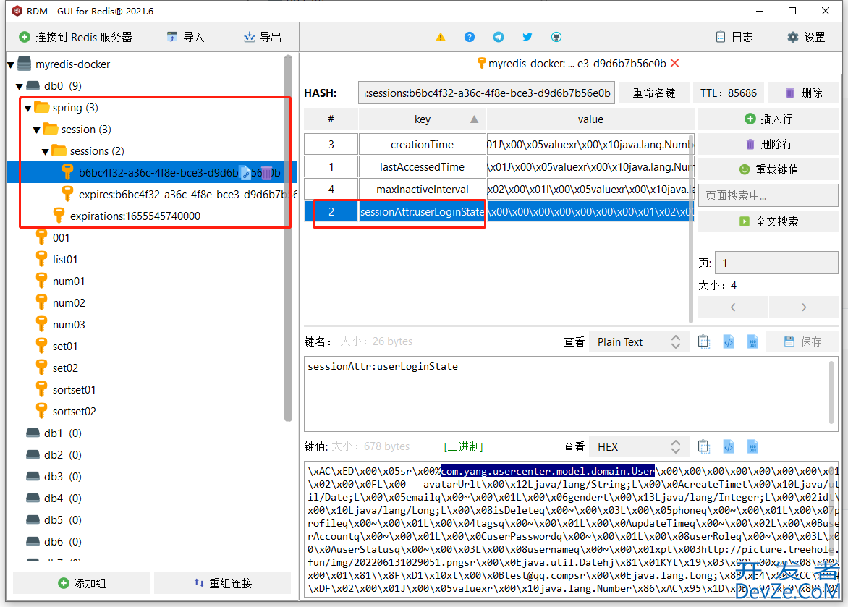This screenshot has height=607, width=848.
Task: Click 插入行 insert row button
Action: pyautogui.click(x=768, y=119)
